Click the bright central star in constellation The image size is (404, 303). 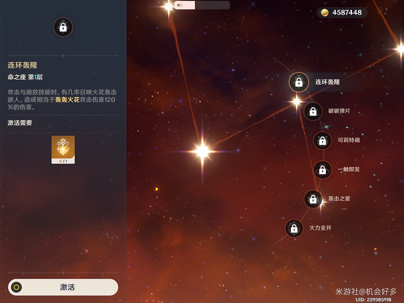[x=203, y=151]
